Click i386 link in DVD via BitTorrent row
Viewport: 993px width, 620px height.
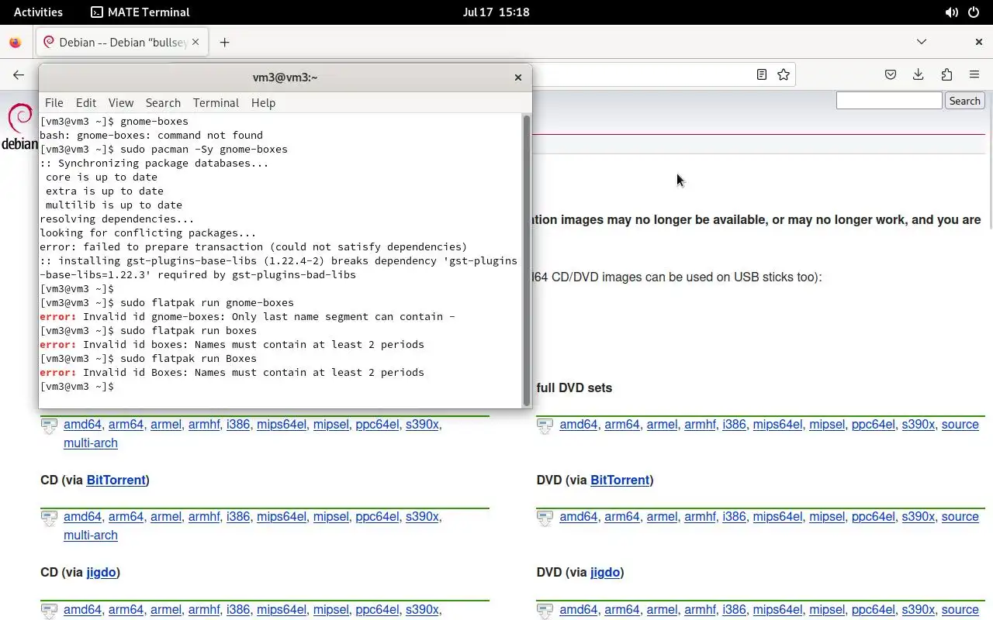click(x=734, y=516)
